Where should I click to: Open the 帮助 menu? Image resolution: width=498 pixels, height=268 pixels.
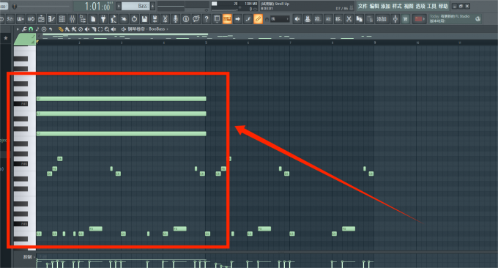click(443, 6)
